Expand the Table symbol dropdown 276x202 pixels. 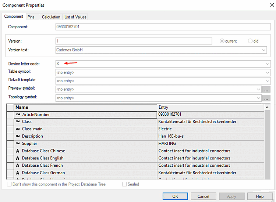point(268,72)
